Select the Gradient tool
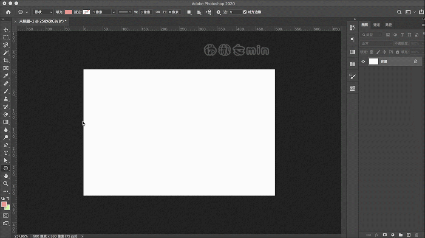 6,122
